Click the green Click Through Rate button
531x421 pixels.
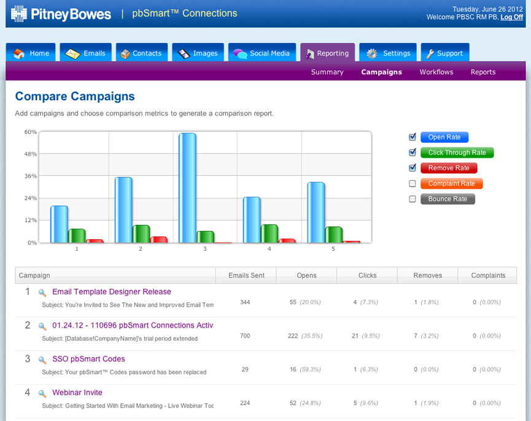(x=457, y=152)
